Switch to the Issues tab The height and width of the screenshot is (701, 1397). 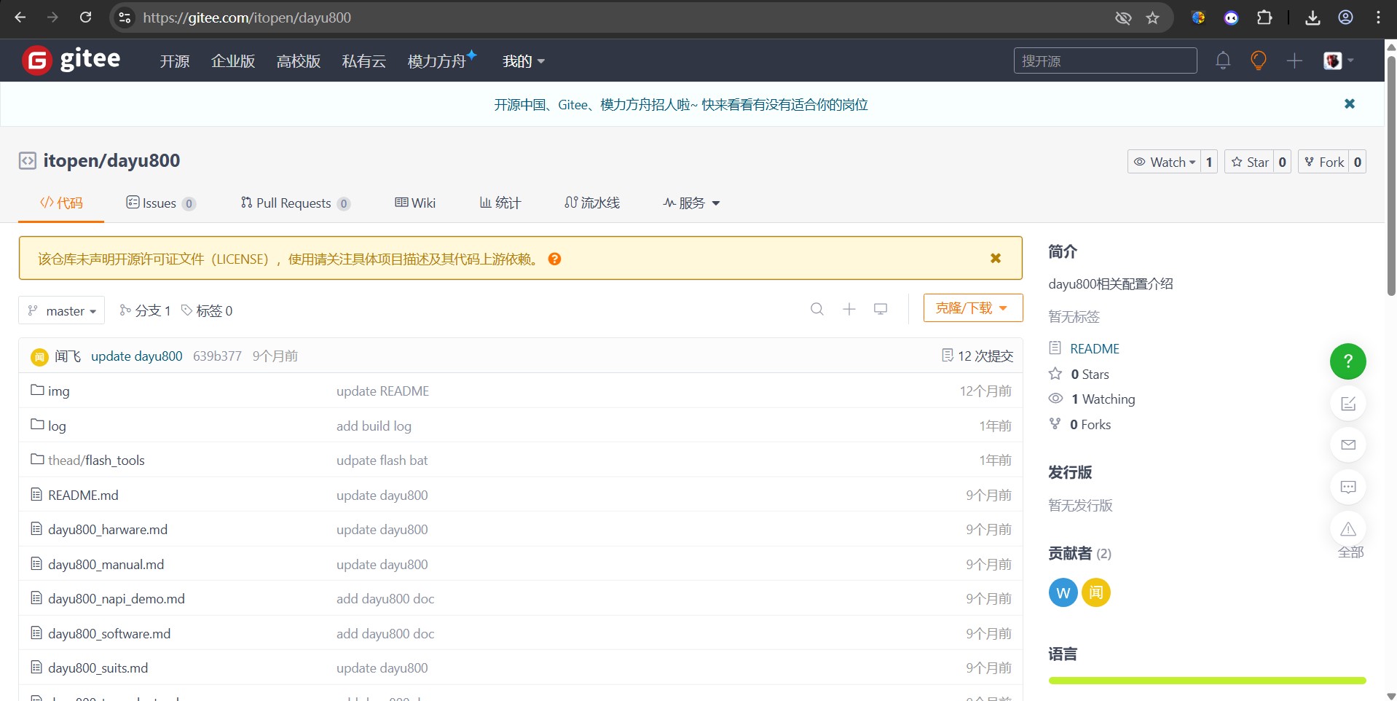click(x=160, y=203)
